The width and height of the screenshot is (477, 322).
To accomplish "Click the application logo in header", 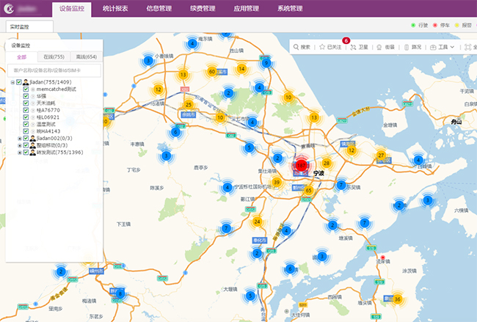I will [10, 10].
